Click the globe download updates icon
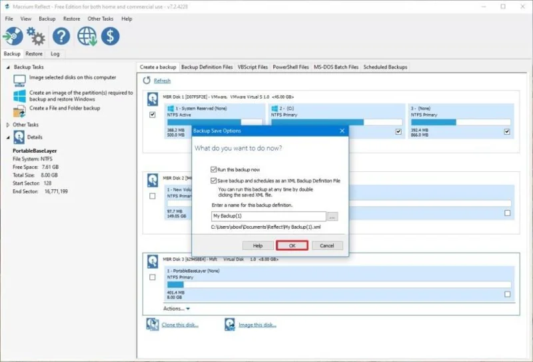The width and height of the screenshot is (533, 362). pyautogui.click(x=87, y=36)
